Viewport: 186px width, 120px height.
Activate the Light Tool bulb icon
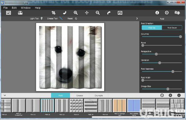(41, 18)
